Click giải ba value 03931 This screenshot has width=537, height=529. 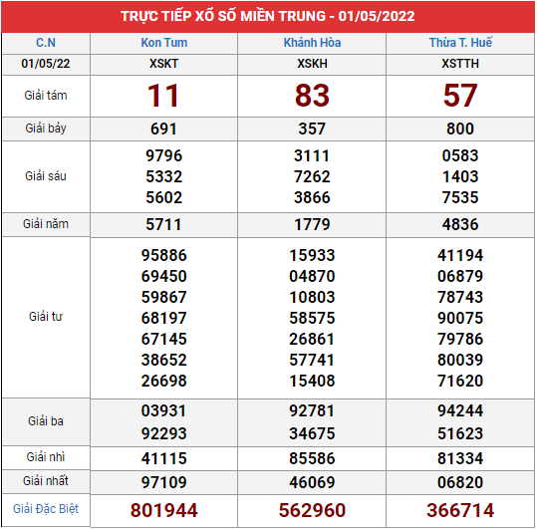coord(164,410)
